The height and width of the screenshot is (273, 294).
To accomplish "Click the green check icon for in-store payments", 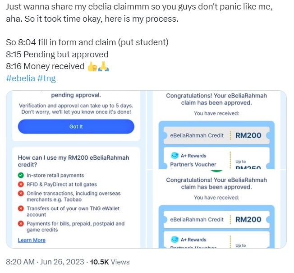I will [x=21, y=175].
